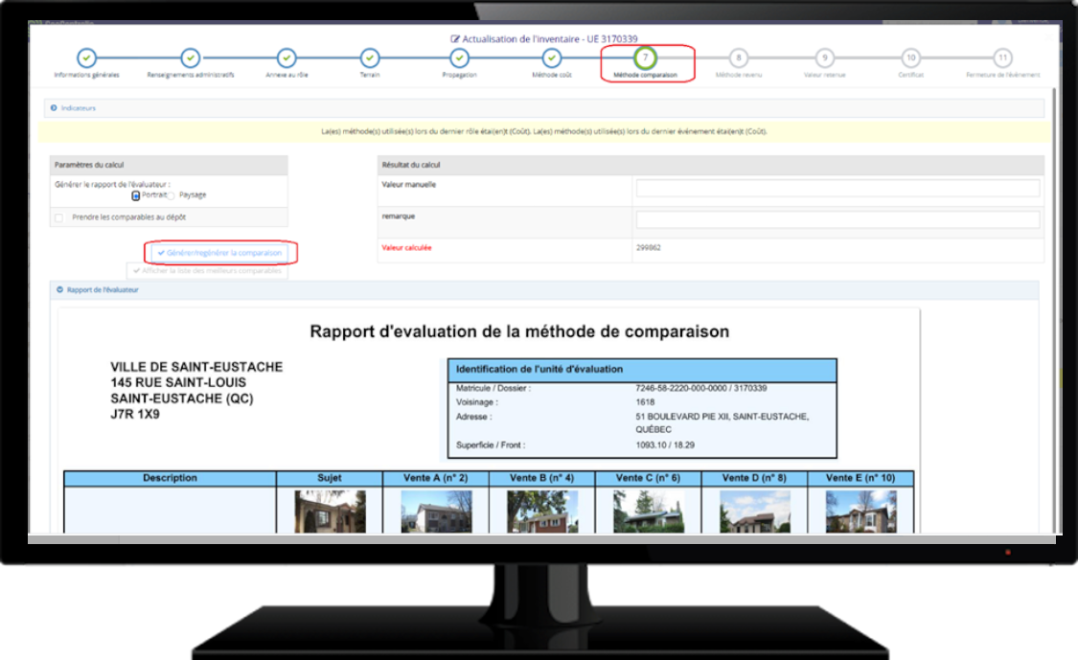Click the VILLE DE SAINT-EUSTACHE heading
The height and width of the screenshot is (660, 1078).
(x=196, y=367)
